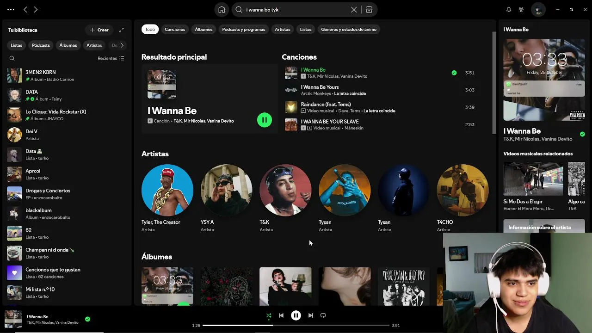This screenshot has width=592, height=333.
Task: Open notifications bell
Action: (x=509, y=10)
